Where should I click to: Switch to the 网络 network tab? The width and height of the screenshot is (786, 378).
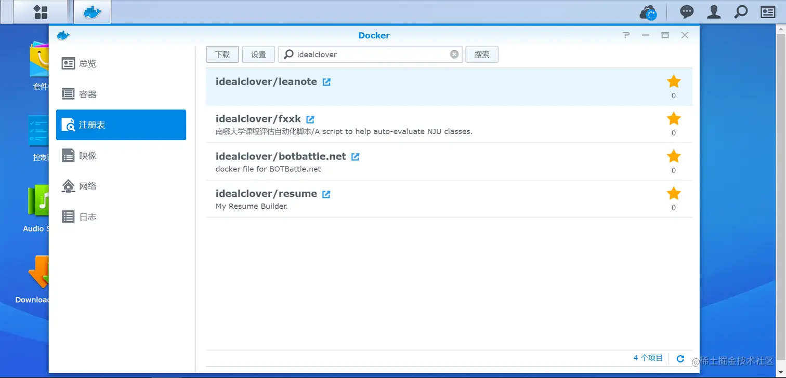(x=121, y=186)
